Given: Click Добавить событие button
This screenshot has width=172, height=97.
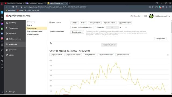Looking at the screenshot, I should point(123,55).
